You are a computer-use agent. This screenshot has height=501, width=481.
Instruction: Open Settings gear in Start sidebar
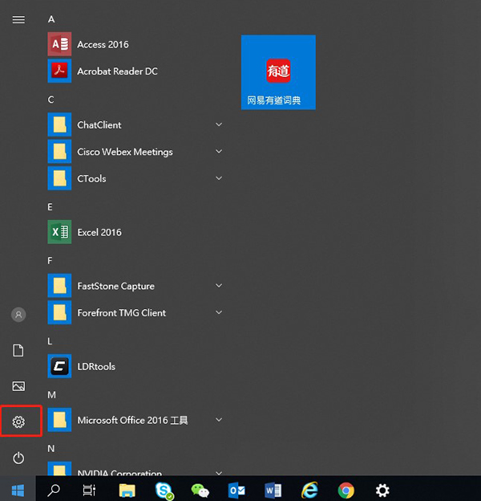(x=18, y=422)
